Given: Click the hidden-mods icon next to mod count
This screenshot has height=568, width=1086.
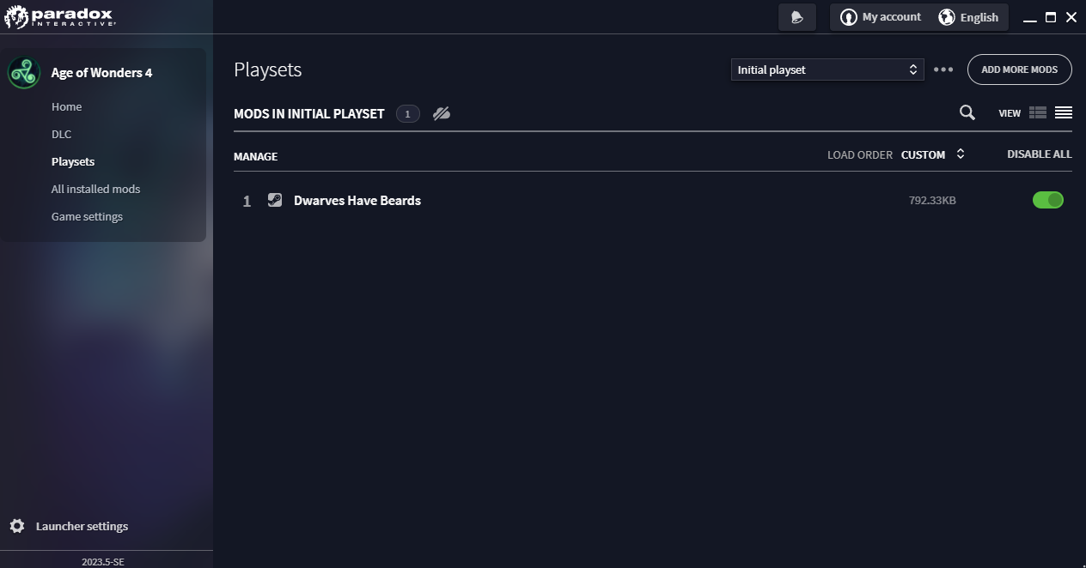Looking at the screenshot, I should (x=442, y=113).
